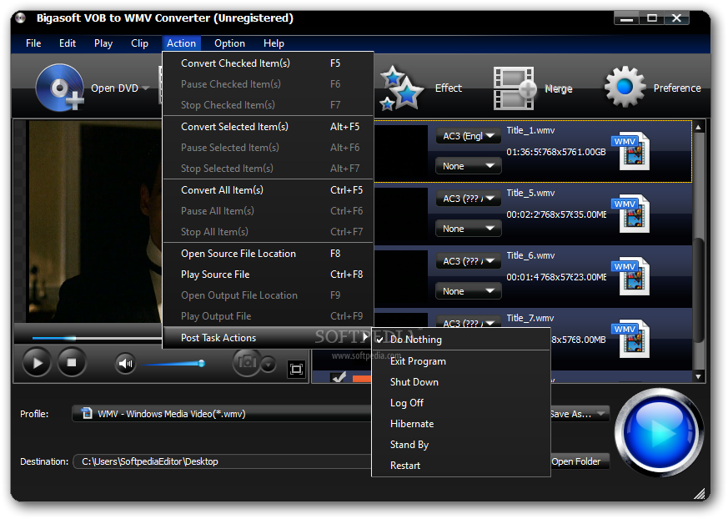Click the Open DVD disc icon
Screen dimensions: 728x519
point(60,88)
